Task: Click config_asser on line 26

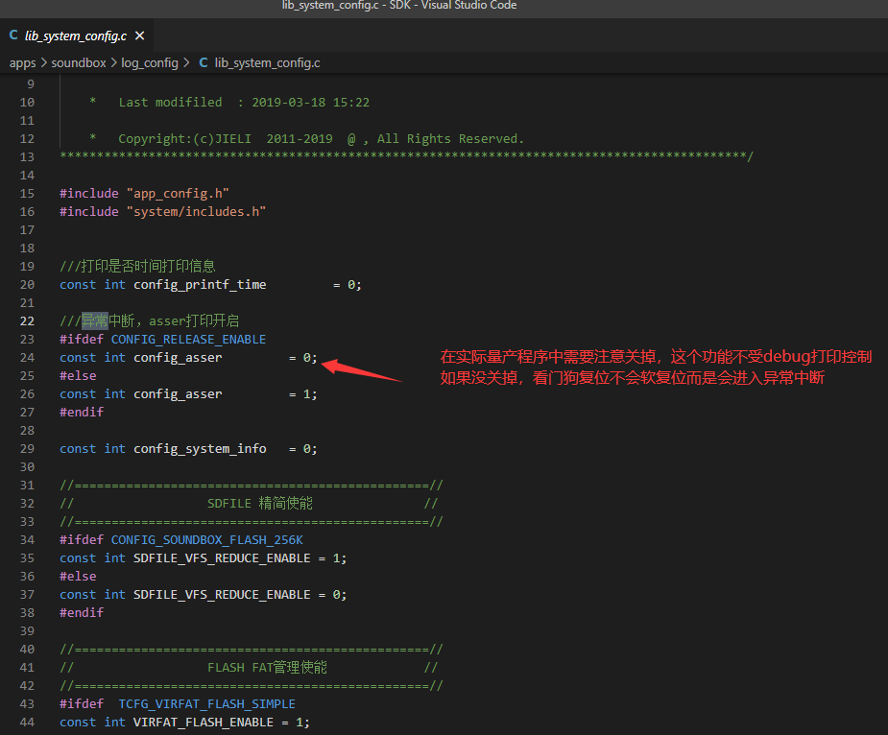Action: coord(178,394)
